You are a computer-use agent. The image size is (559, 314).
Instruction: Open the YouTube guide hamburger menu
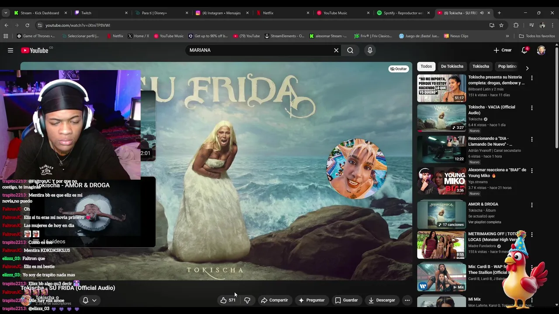(10, 50)
